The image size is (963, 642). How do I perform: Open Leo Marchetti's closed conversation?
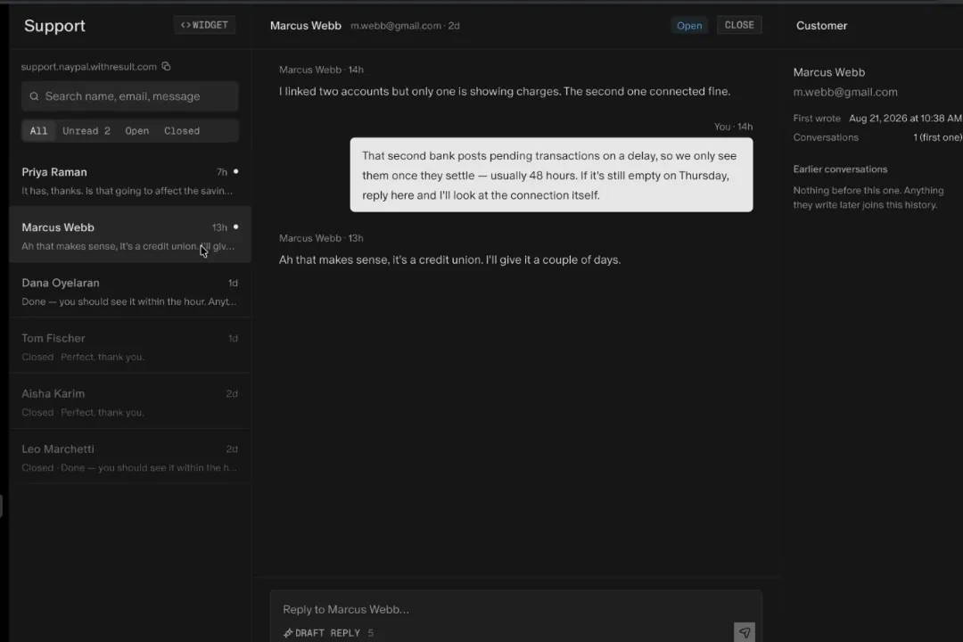(x=130, y=456)
